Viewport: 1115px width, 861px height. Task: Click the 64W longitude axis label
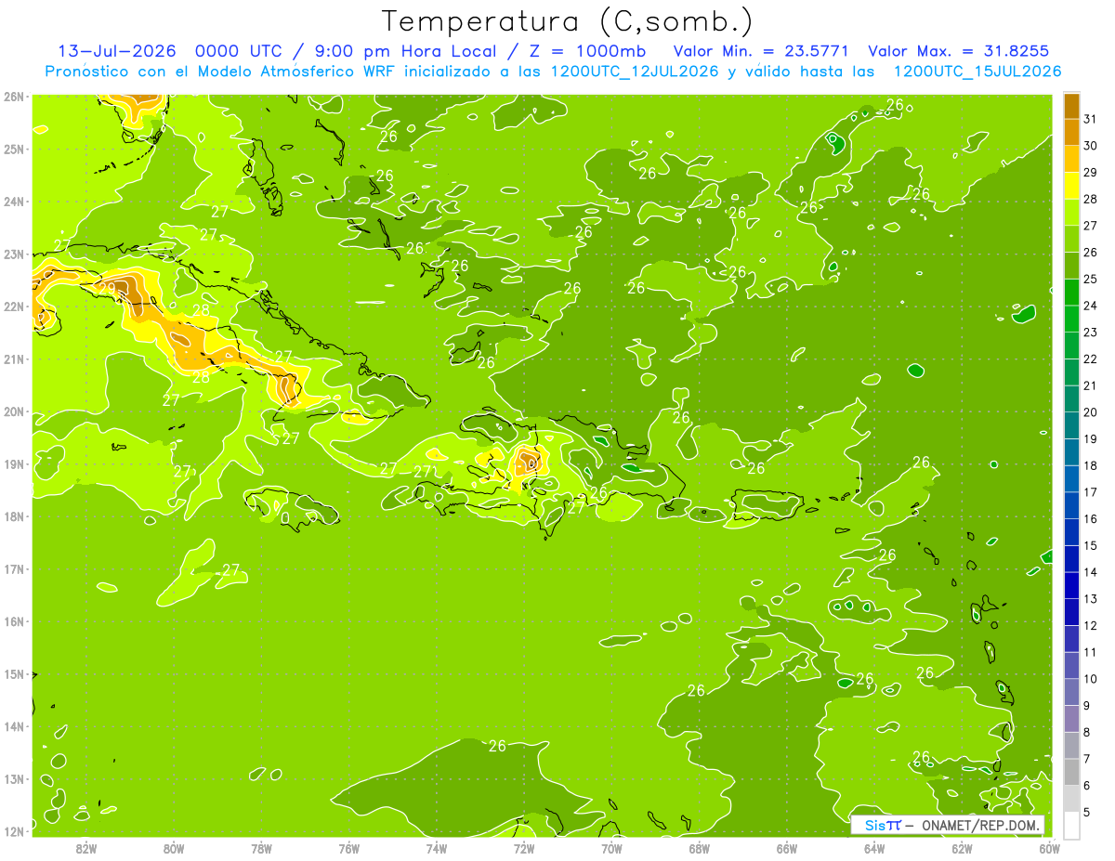pos(874,848)
